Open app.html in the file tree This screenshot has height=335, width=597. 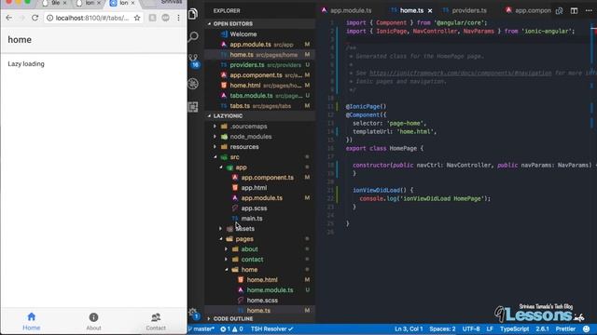[254, 188]
